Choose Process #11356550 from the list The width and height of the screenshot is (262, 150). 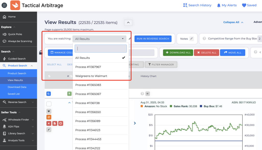tap(101, 112)
